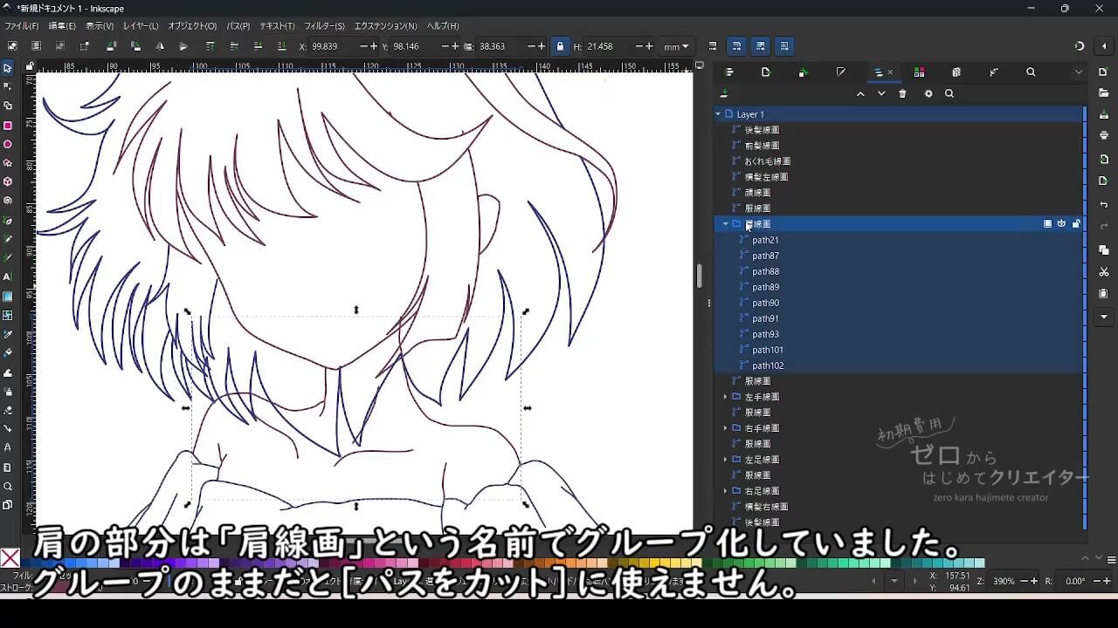Open the Swatches dialog tab icon
Image resolution: width=1118 pixels, height=628 pixels.
(x=919, y=72)
